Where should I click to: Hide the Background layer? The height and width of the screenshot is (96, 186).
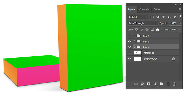130,58
